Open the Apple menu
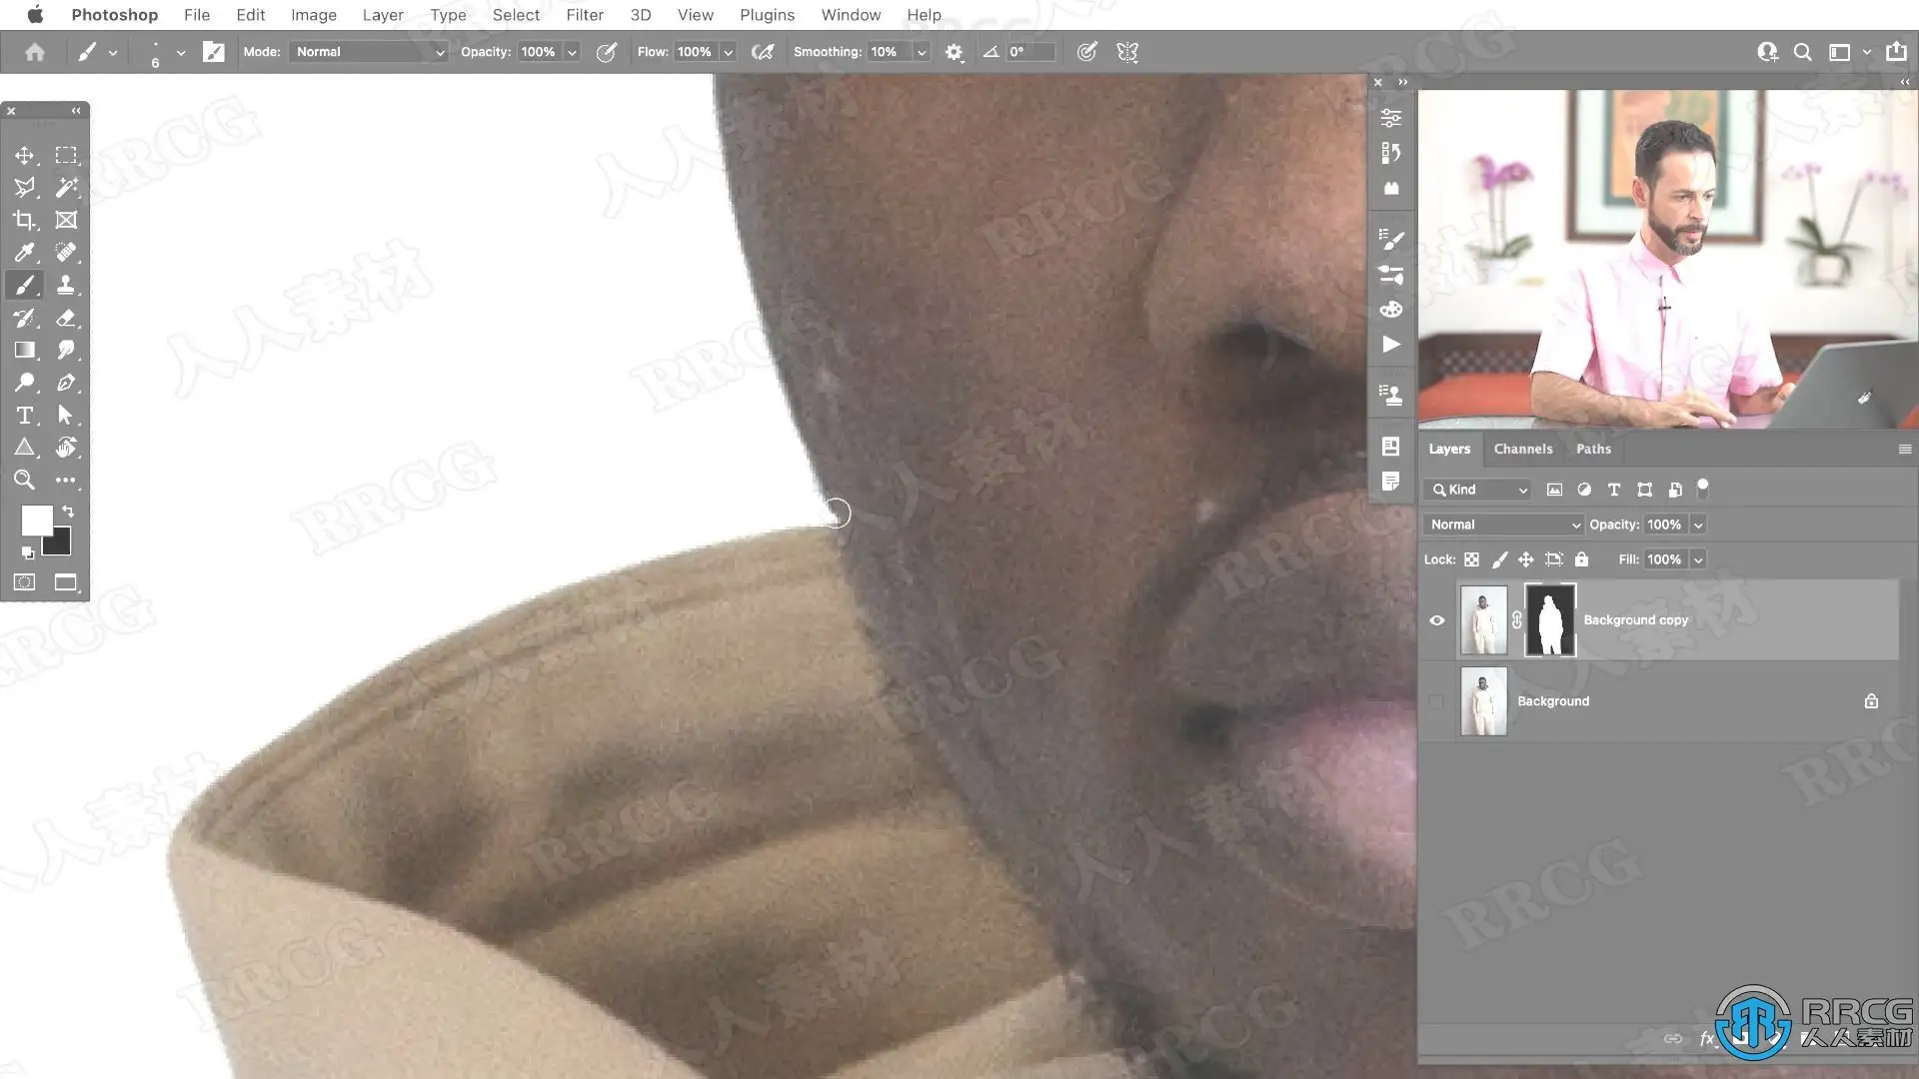 (35, 14)
